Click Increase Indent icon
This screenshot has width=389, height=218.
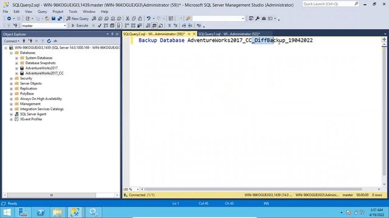(190, 25)
